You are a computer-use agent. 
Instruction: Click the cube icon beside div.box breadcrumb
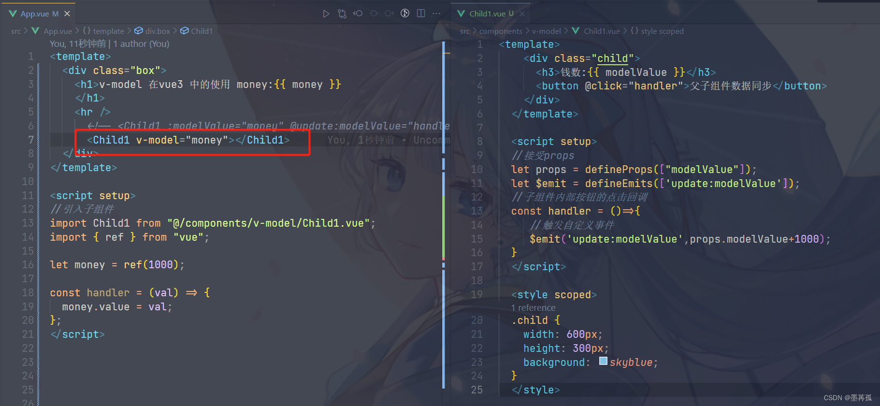[x=139, y=31]
